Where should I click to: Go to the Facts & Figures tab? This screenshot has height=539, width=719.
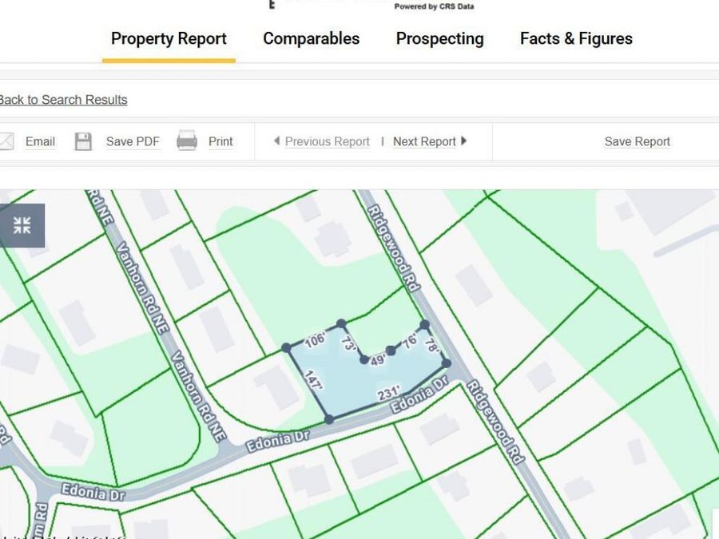576,38
